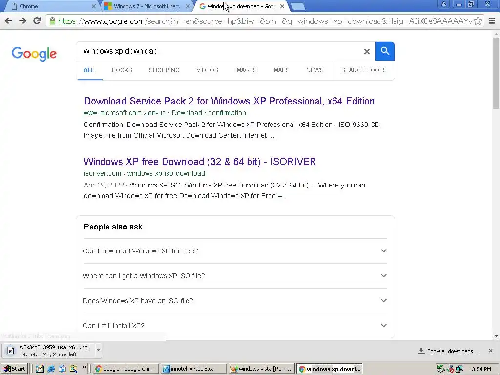Click the 'People also ask' heading
Screen dimensions: 500x375
point(113,227)
